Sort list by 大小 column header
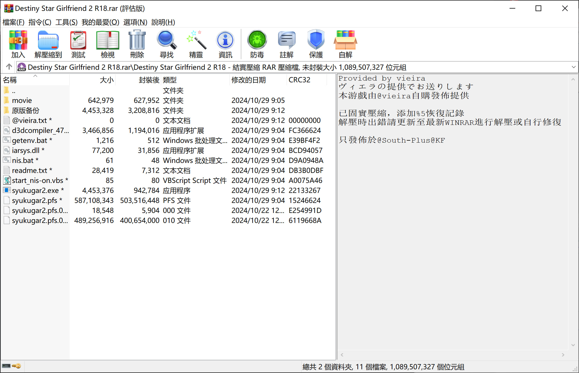 point(107,80)
